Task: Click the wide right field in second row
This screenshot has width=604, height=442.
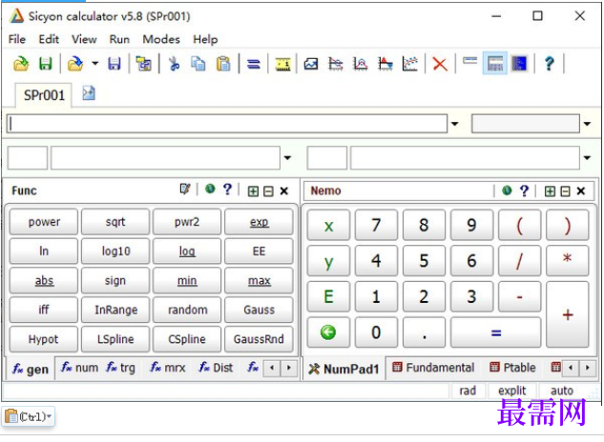Action: tap(465, 158)
